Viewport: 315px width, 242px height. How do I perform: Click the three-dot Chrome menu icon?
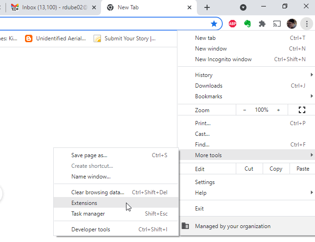[307, 24]
